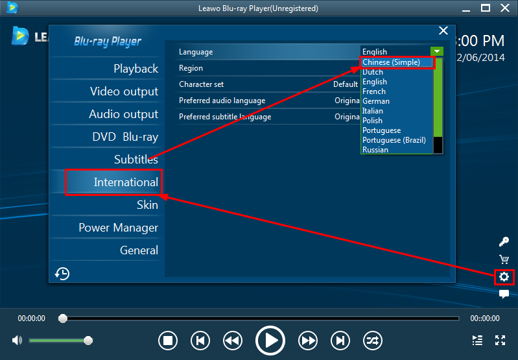Choose Polish from the language list

click(397, 121)
